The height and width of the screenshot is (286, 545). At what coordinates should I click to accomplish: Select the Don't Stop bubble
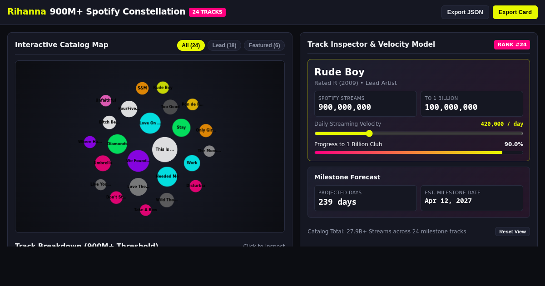116,197
